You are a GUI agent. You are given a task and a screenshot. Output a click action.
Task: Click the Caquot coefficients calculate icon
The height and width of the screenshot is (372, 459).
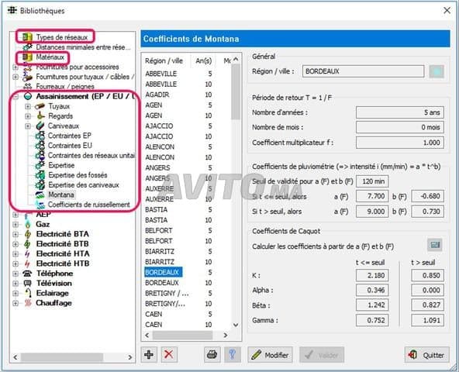click(435, 245)
